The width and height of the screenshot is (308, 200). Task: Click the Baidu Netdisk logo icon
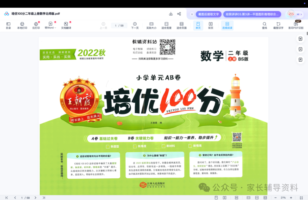(7, 14)
